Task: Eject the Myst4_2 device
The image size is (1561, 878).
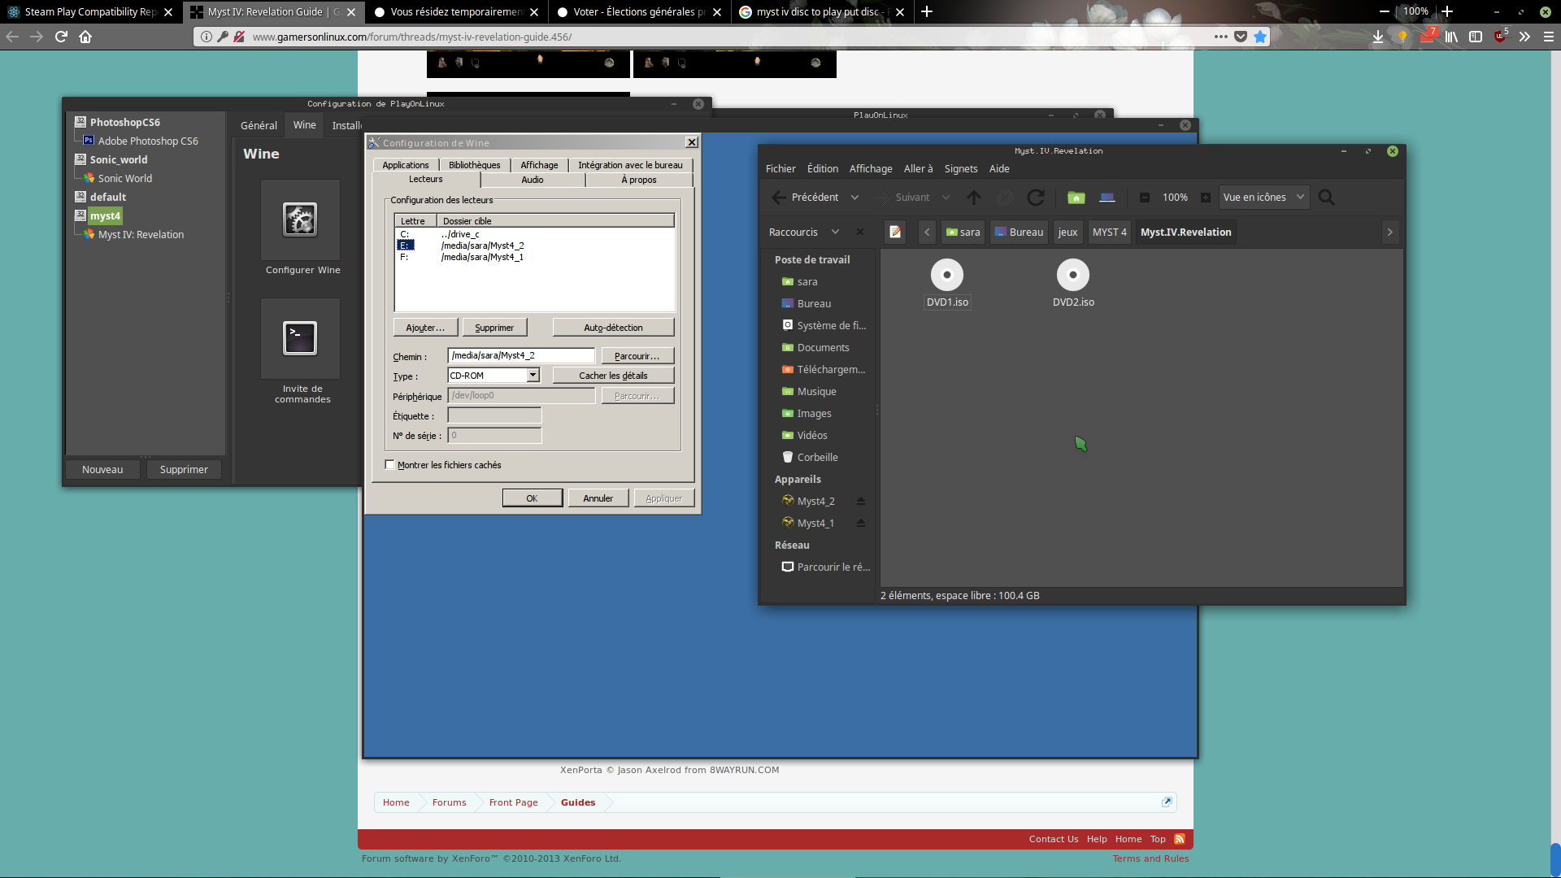Action: tap(861, 501)
